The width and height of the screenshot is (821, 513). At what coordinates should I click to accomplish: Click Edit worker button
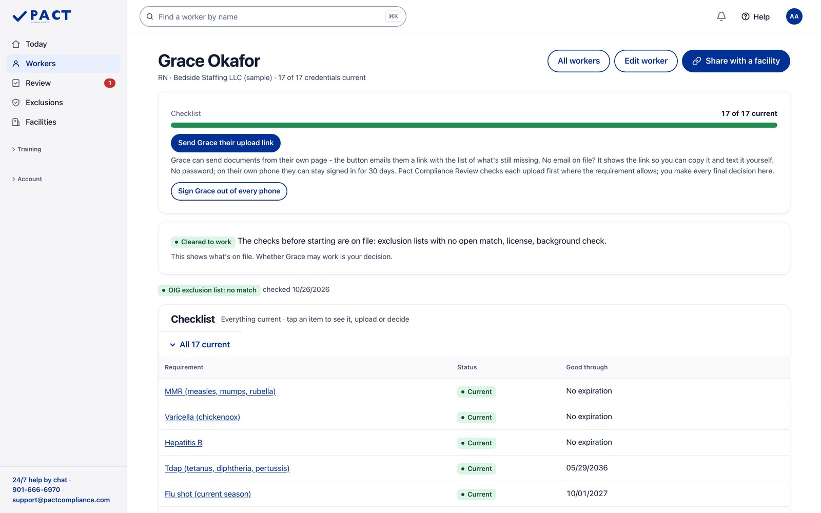click(646, 61)
